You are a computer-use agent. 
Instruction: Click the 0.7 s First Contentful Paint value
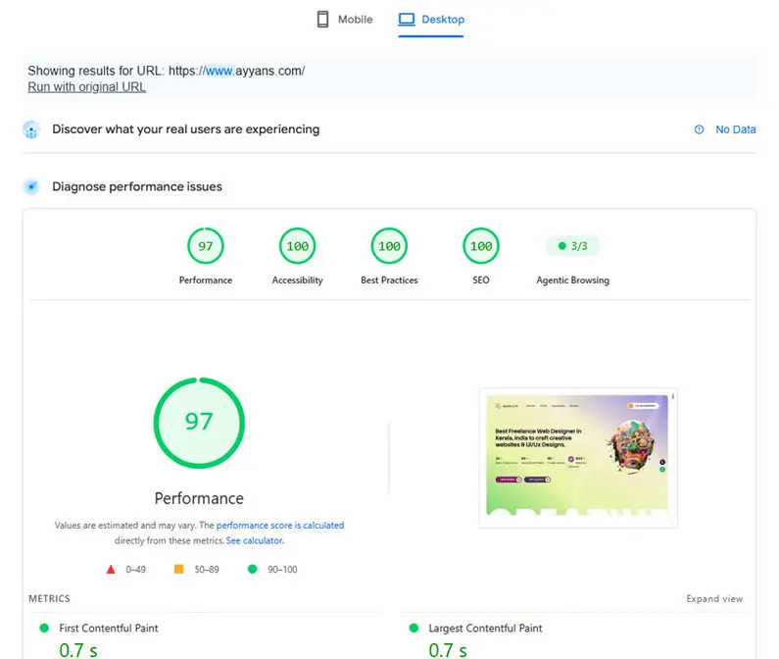pyautogui.click(x=78, y=650)
